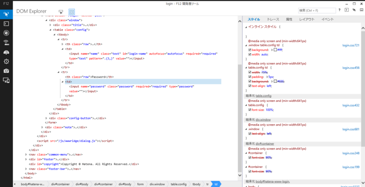Jump to inherited-from table.config link
This screenshot has height=187, width=365.
click(x=264, y=96)
